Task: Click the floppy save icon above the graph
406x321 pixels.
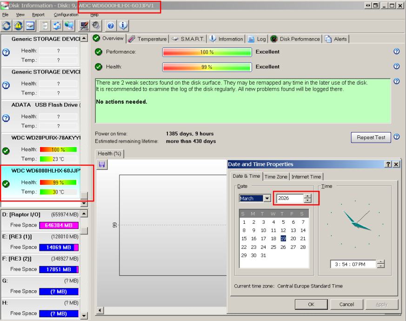Action: click(102, 164)
